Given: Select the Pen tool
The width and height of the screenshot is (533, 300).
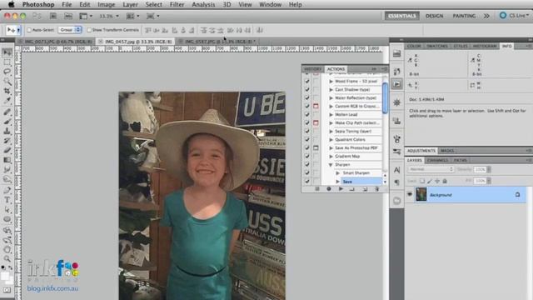Looking at the screenshot, I should click(x=7, y=190).
